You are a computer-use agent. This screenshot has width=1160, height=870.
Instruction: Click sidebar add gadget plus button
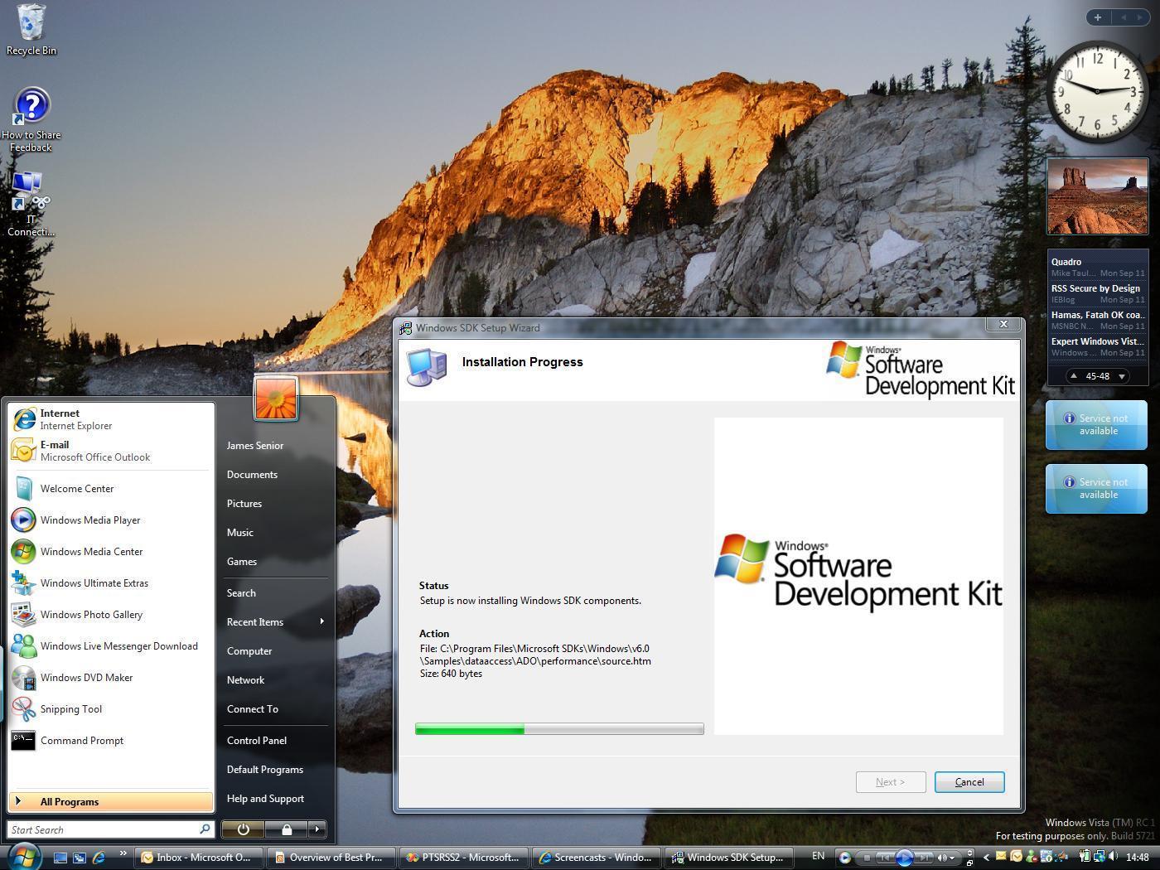1098,17
